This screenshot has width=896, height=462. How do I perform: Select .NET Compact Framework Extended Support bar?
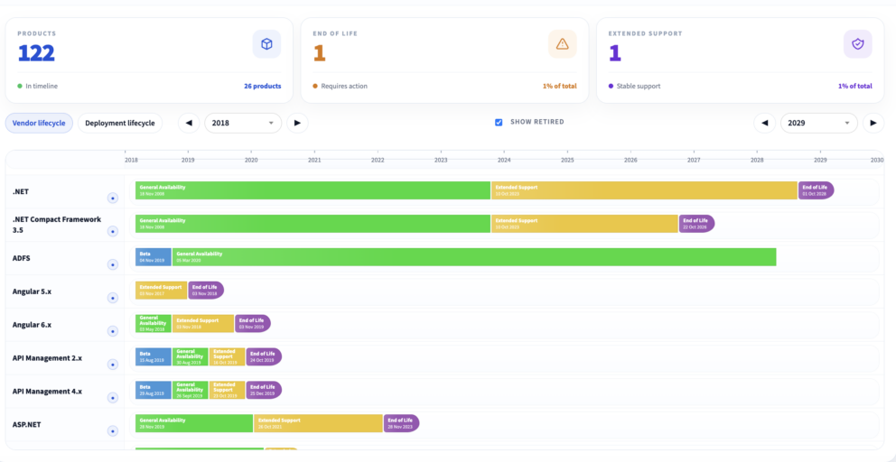click(584, 224)
